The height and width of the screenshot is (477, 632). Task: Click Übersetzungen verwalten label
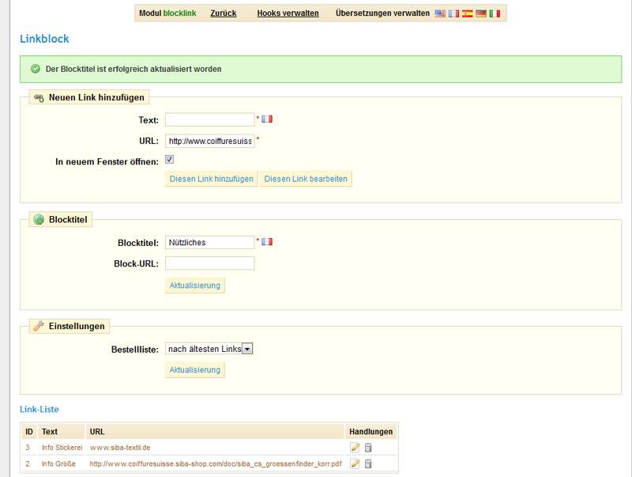pyautogui.click(x=382, y=13)
